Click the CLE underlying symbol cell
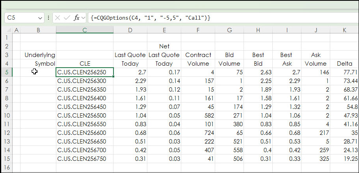Viewport: 359px width, 173px height. pyautogui.click(x=85, y=63)
